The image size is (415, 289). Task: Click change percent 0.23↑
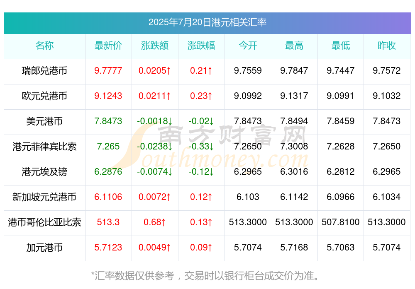tap(201, 96)
